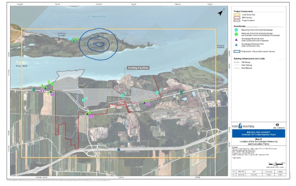This screenshot has width=296, height=186.
Task: Click the Road Network line symbol in legend
Action: click(x=237, y=68)
